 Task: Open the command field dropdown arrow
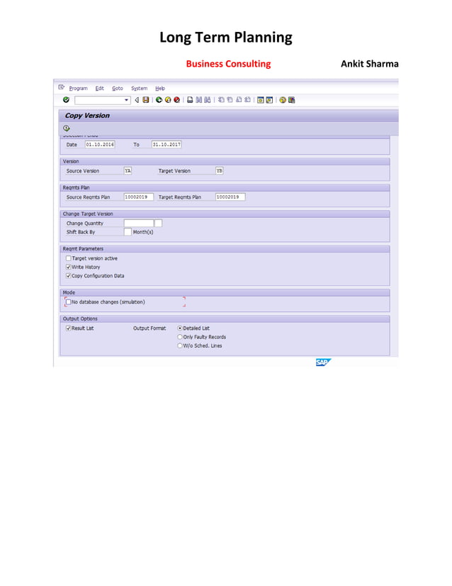[127, 100]
